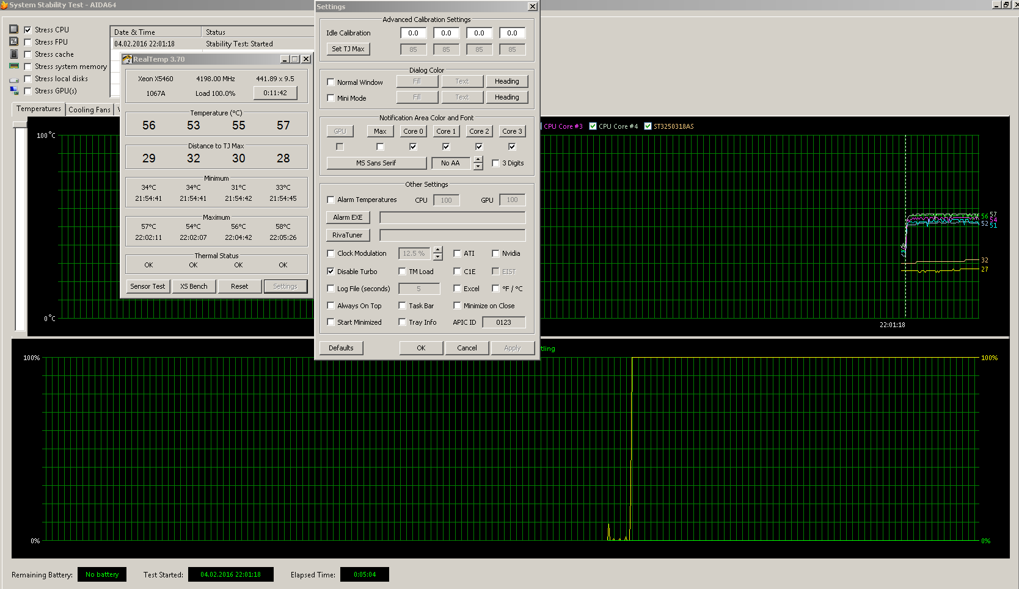Click the RAM module icon beside Stress system memory
This screenshot has width=1019, height=589.
point(14,66)
